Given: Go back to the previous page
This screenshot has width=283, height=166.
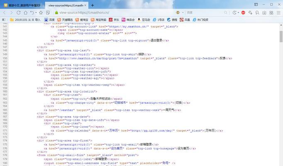Looking at the screenshot, I should coord(5,12).
